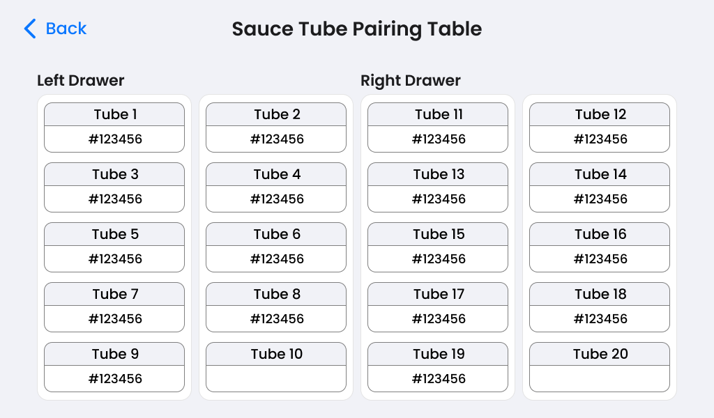This screenshot has height=418, width=714.
Task: Tap Tube 13's code value field
Action: click(438, 199)
